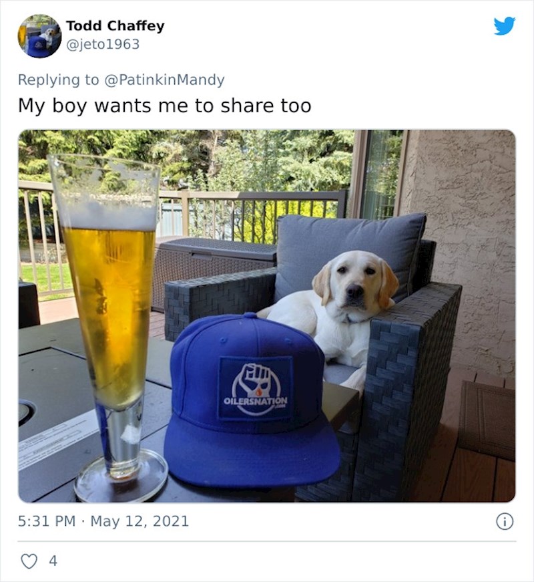Open the Twitter bird logo
534x582 pixels.
pyautogui.click(x=504, y=26)
